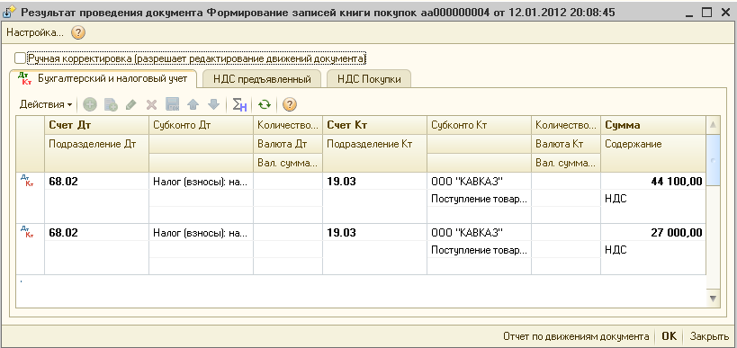
Task: Click the table scrollbar down arrow
Action: tap(713, 299)
